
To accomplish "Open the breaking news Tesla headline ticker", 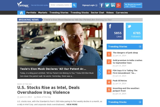I will [x=78, y=20].
